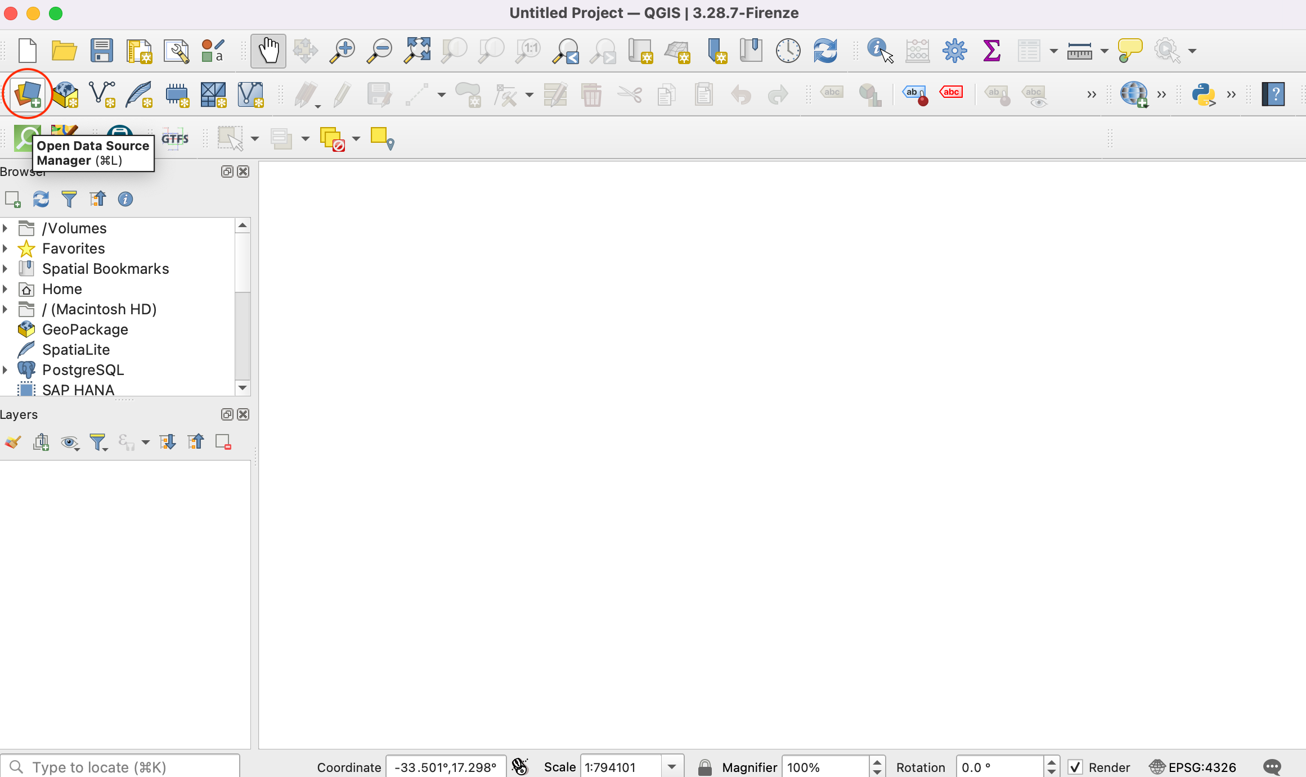Screen dimensions: 1306x777
Task: Select GeoPackage in the Browser tree
Action: click(x=85, y=329)
